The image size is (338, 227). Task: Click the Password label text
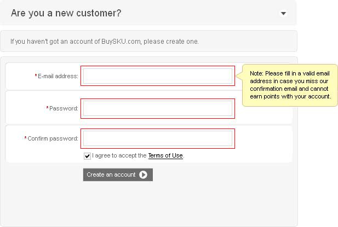pyautogui.click(x=64, y=108)
